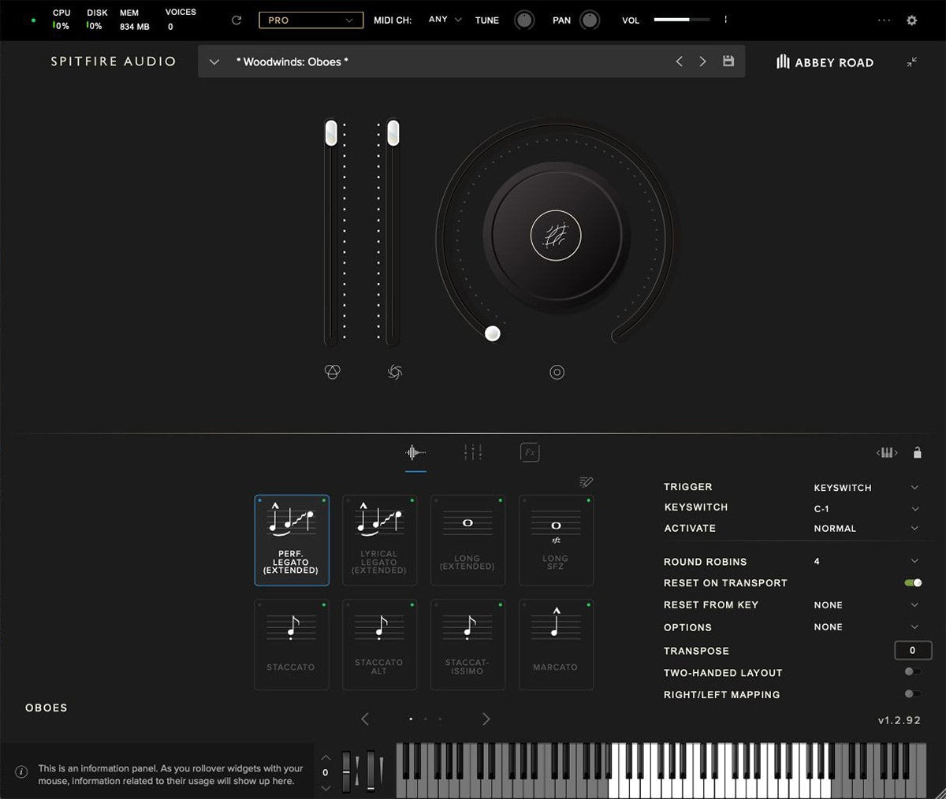This screenshot has width=946, height=799.
Task: Open the FX panel
Action: [529, 452]
